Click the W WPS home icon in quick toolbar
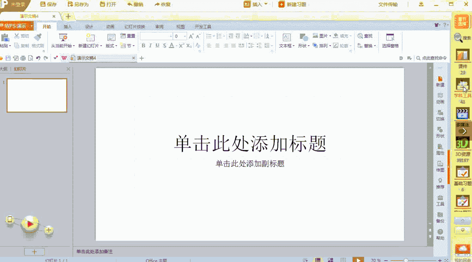 pos(64,58)
